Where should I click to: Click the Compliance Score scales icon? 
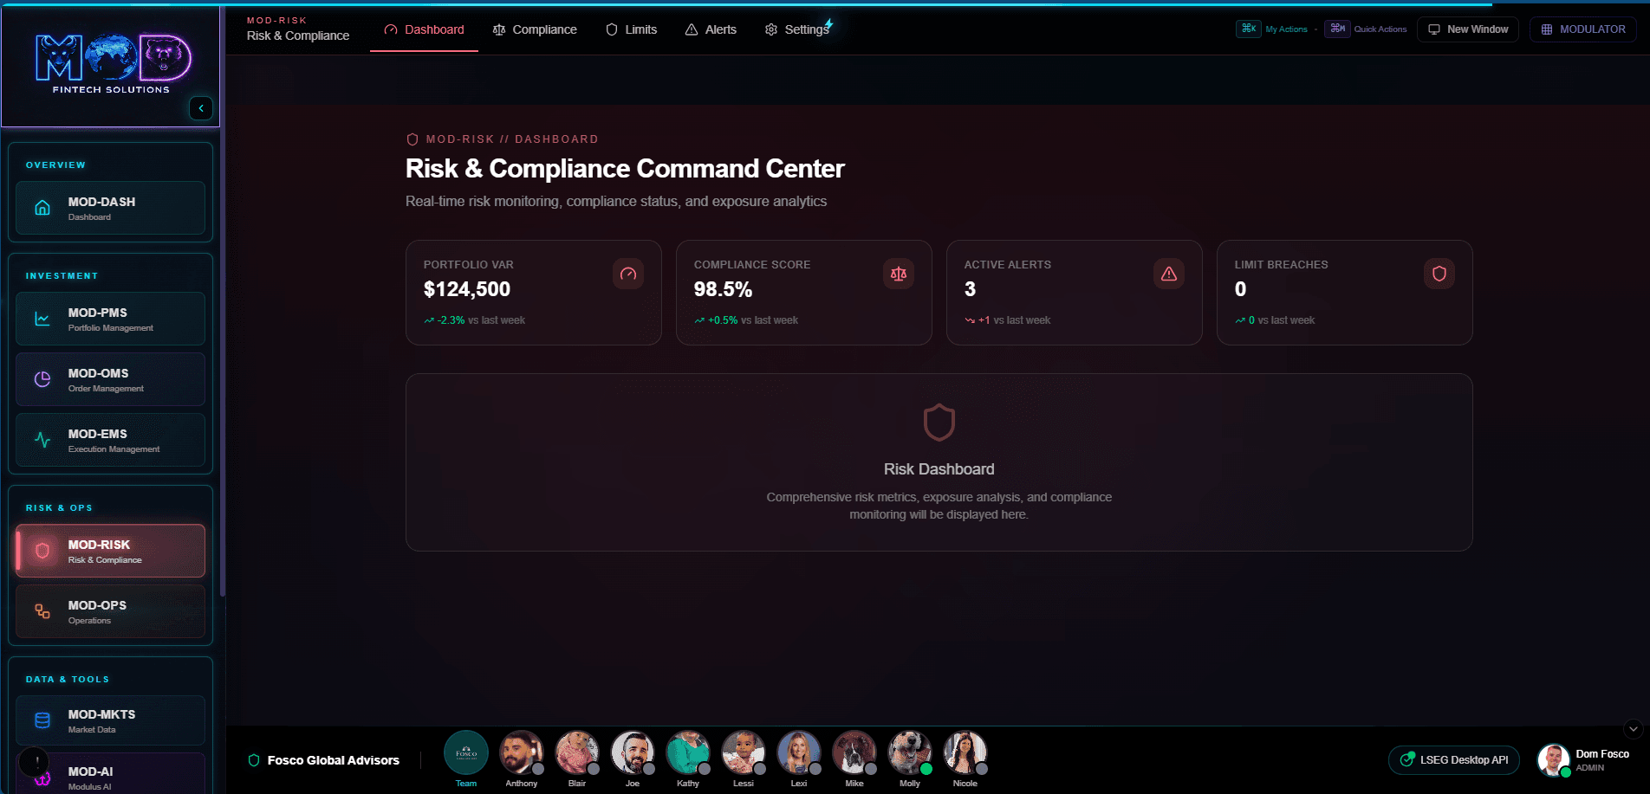click(899, 274)
